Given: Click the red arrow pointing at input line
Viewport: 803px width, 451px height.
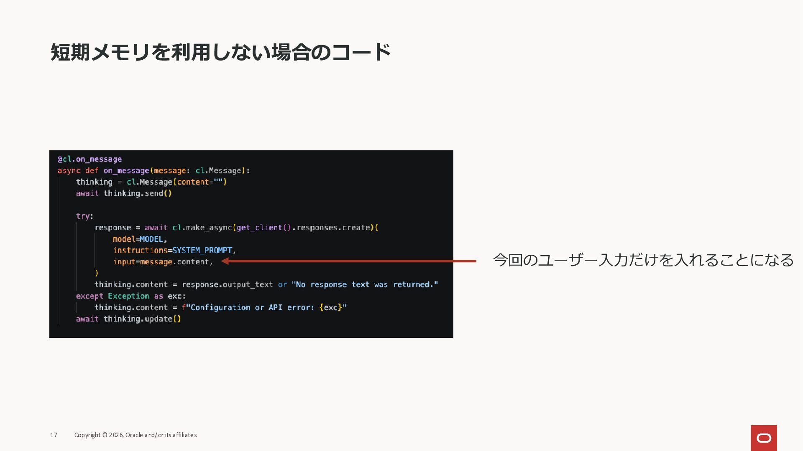Looking at the screenshot, I should 349,261.
